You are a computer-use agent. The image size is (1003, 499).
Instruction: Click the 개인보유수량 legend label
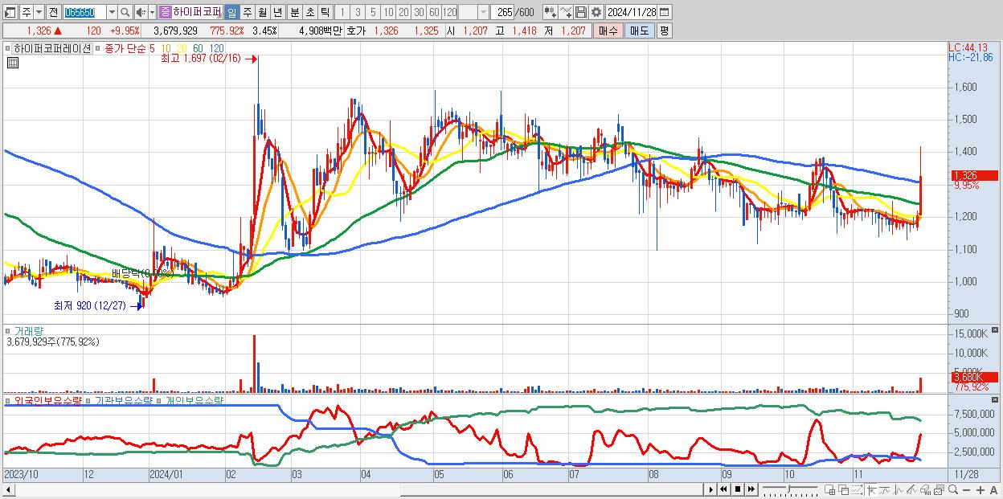[x=194, y=399]
